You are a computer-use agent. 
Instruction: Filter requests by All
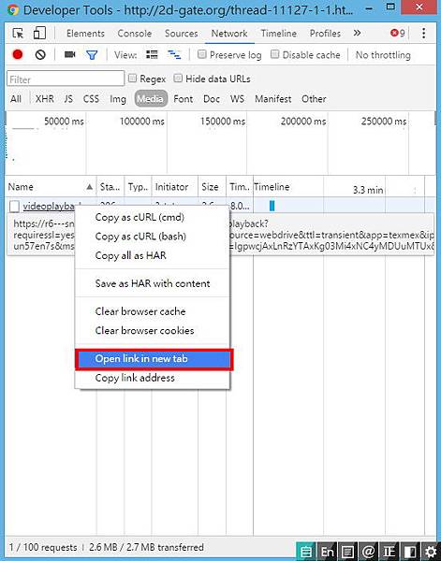coord(16,99)
